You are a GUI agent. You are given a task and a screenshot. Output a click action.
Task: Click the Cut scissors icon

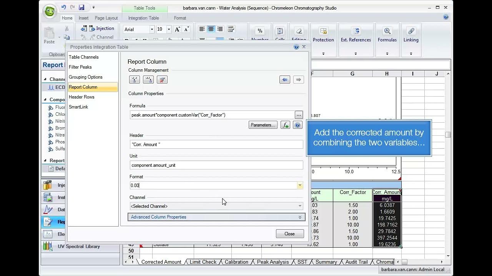tap(67, 28)
